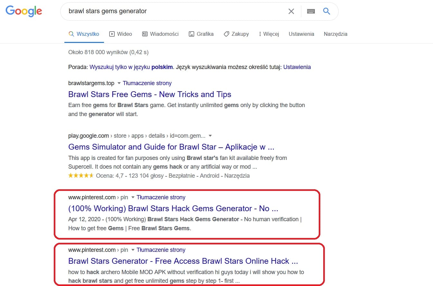Open the Zakupy tab
Image resolution: width=433 pixels, height=286 pixels.
pos(236,34)
